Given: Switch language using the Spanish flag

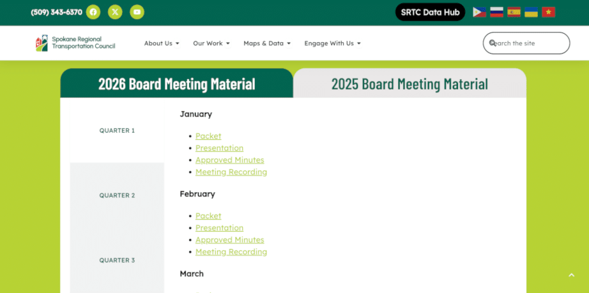Looking at the screenshot, I should 514,12.
